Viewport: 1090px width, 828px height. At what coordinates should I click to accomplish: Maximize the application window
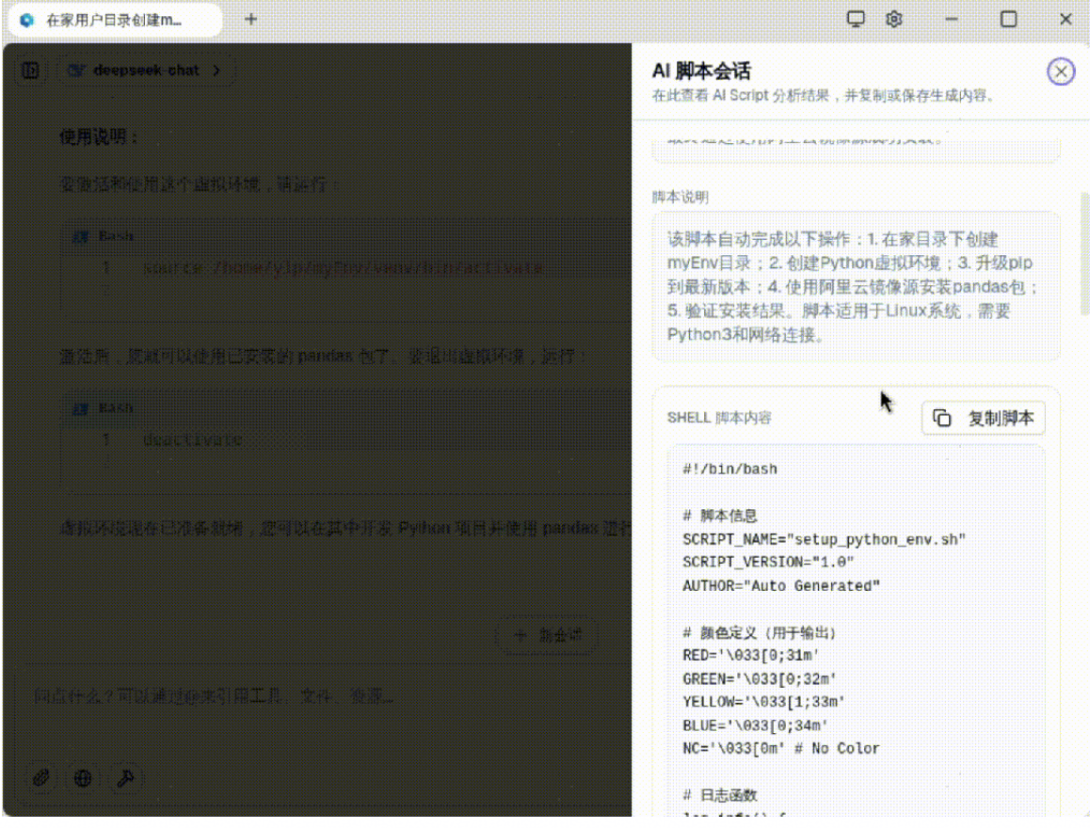(1008, 19)
